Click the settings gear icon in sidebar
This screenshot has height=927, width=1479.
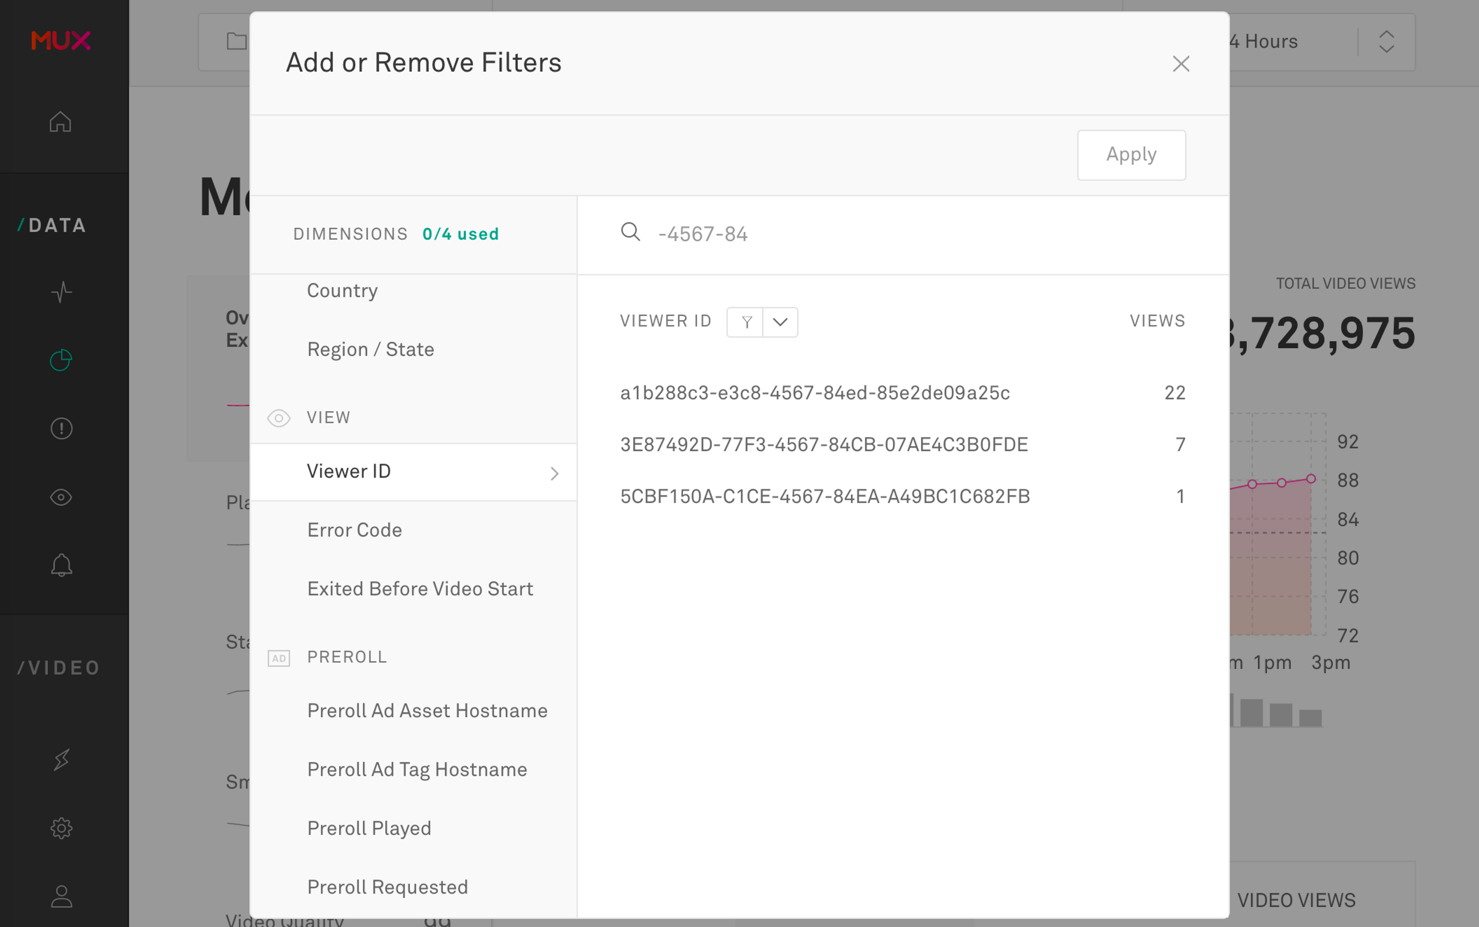point(61,828)
